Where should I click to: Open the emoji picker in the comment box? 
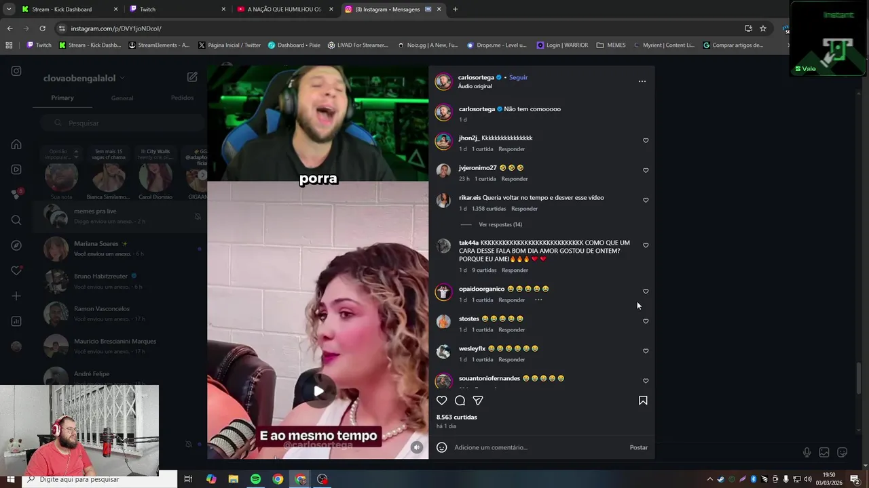[442, 447]
